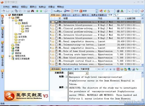The width and height of the screenshot is (145, 106).
Task: Click the printer icon in toolbar
Action: 28,11
